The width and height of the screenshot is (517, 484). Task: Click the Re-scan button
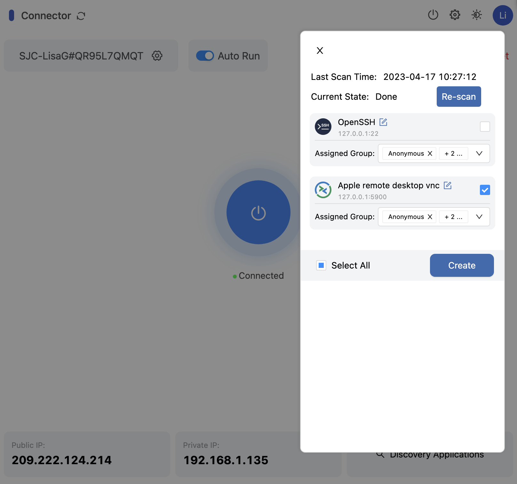point(459,97)
